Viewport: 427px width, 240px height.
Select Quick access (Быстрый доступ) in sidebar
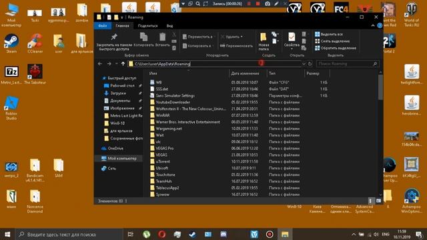[119, 78]
